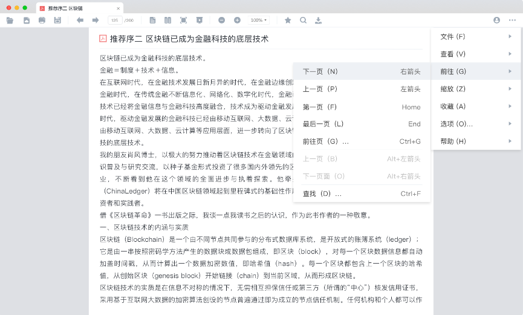Screen dimensions: 523x315
Task: Click the disabled 下一页面 (O) entry
Action: [x=362, y=176]
